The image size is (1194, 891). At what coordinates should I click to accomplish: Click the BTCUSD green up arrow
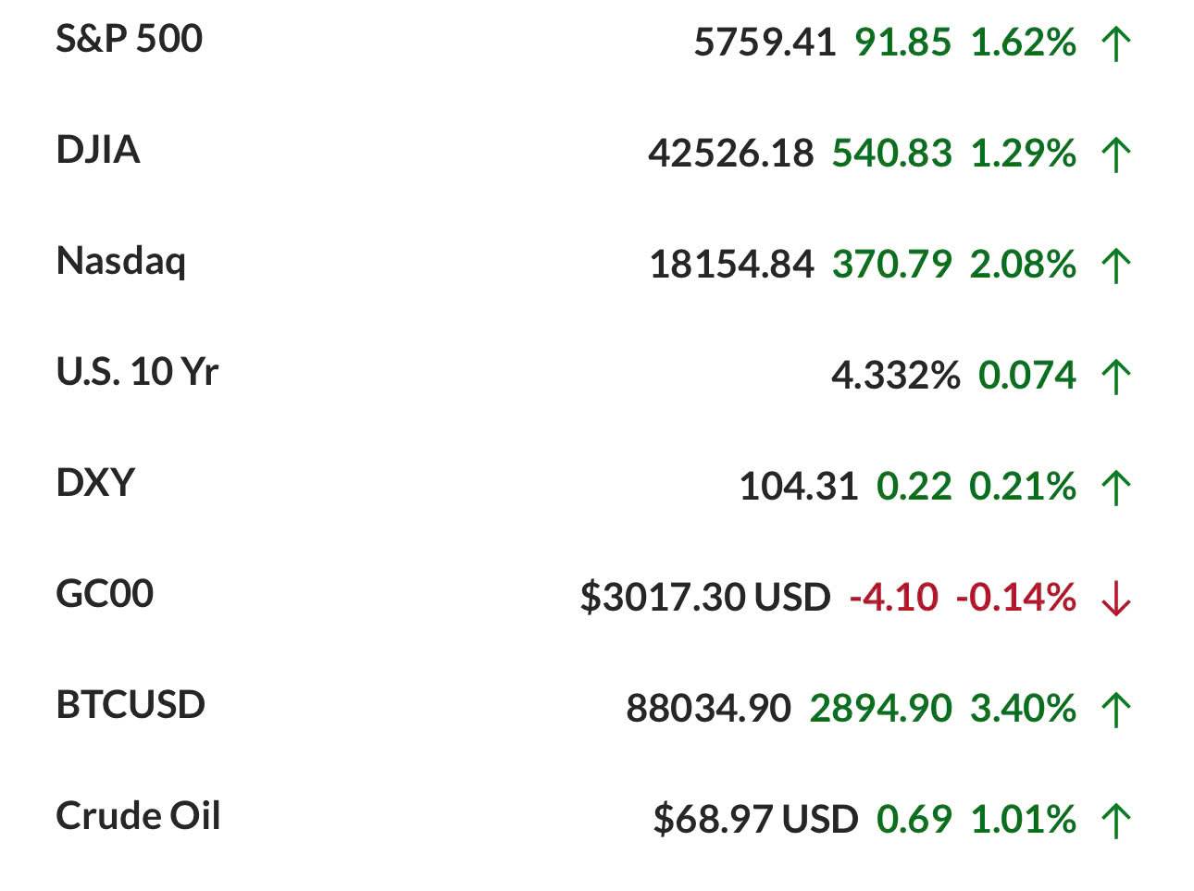[1116, 710]
